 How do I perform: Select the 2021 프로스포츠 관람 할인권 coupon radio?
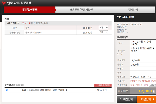pos(6,90)
